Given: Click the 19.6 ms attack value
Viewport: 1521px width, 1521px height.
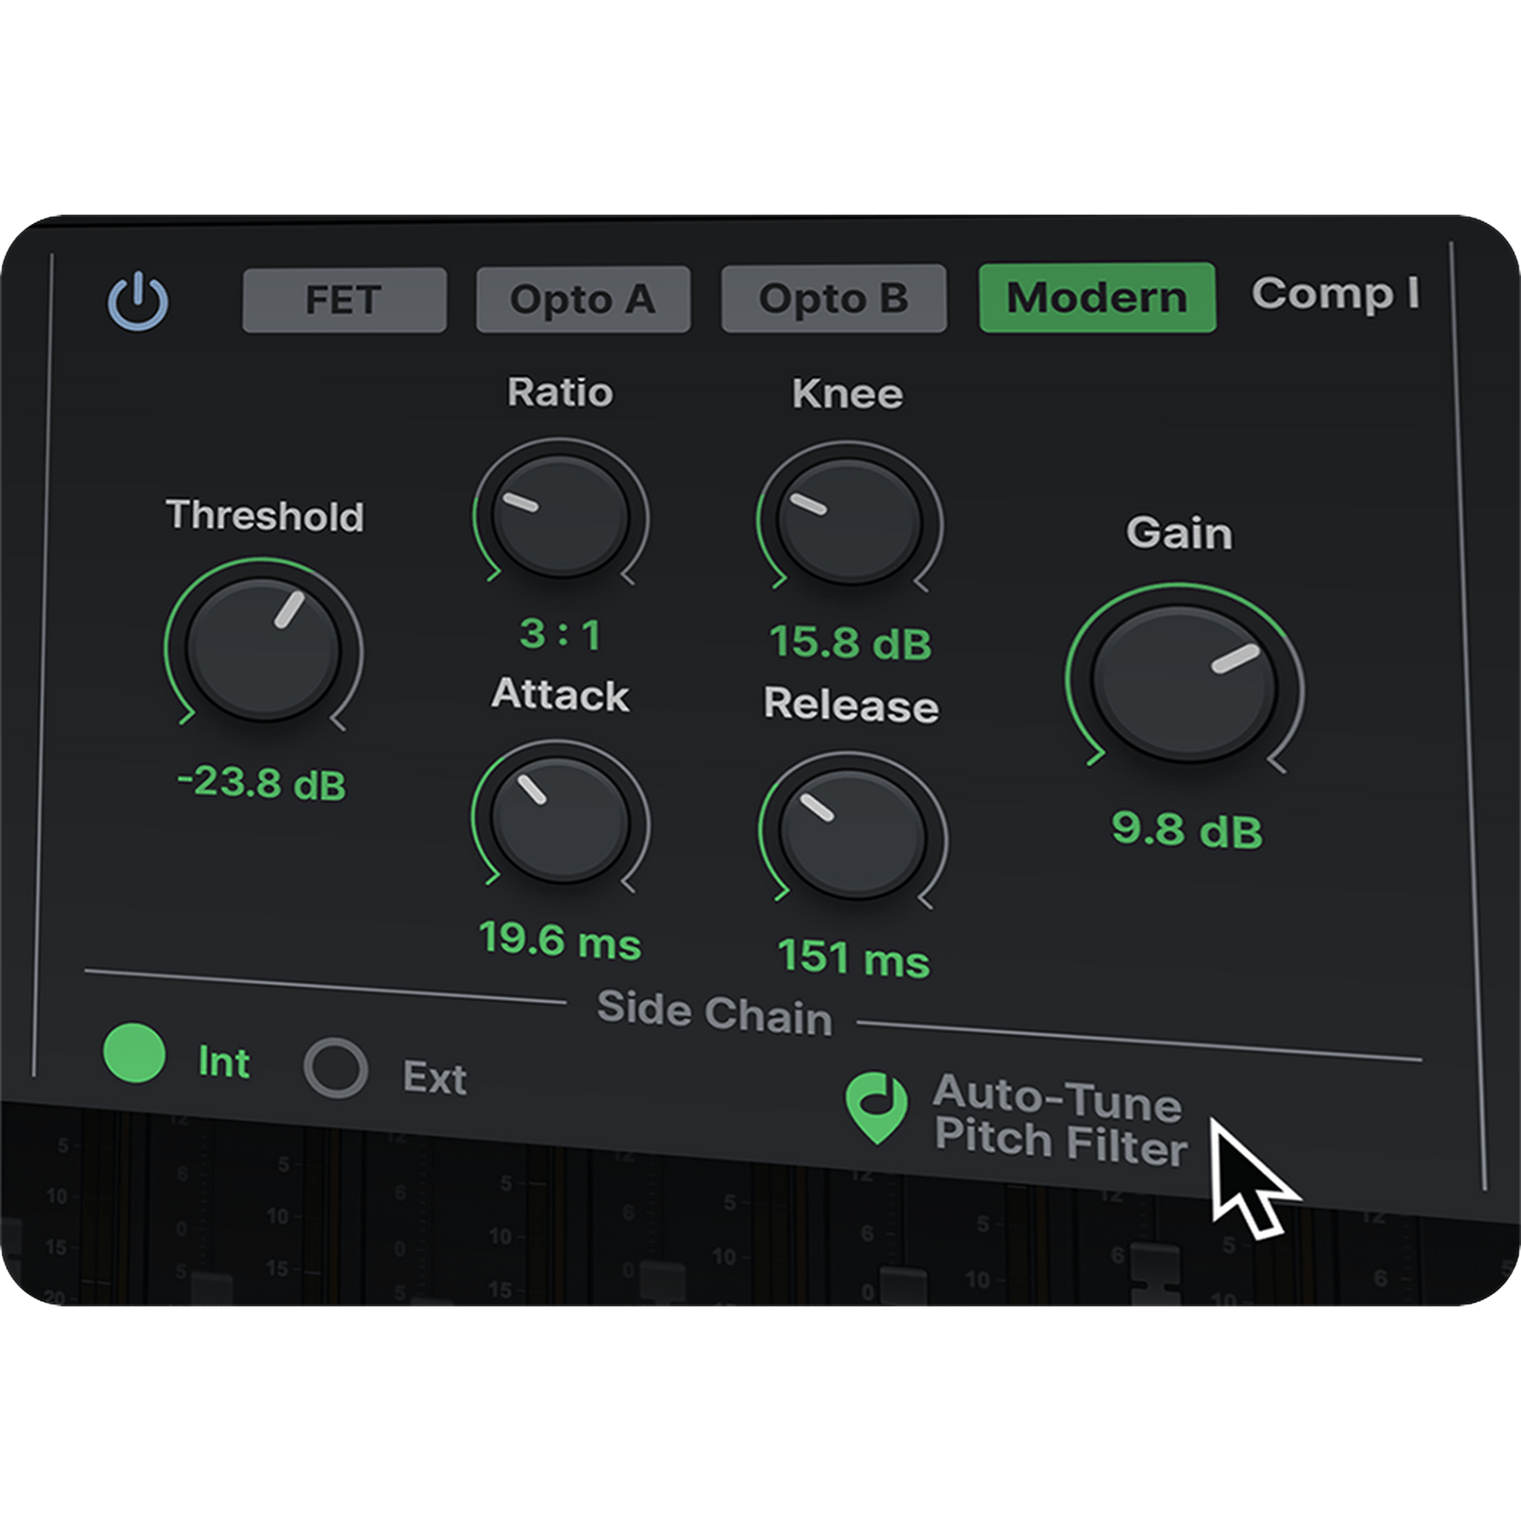Looking at the screenshot, I should (x=560, y=939).
